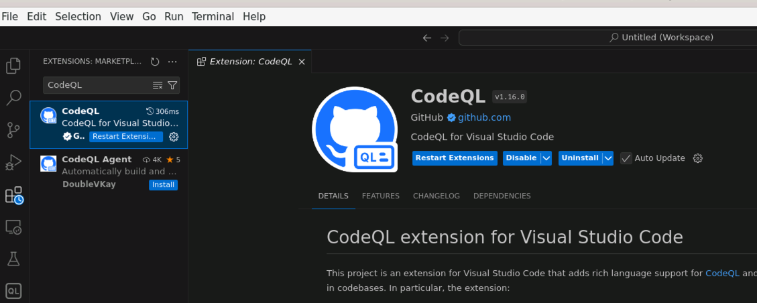Click the 'CodeQL extension for Visual Studio Code' heading
Viewport: 757px width, 303px height.
click(x=504, y=237)
